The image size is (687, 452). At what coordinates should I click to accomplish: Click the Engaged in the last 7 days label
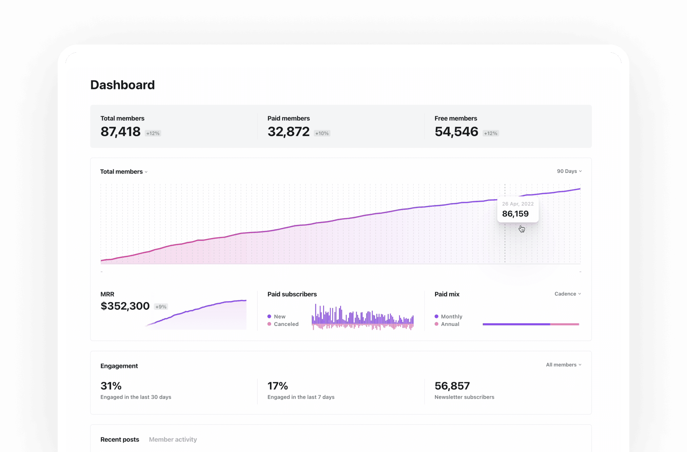(x=301, y=397)
